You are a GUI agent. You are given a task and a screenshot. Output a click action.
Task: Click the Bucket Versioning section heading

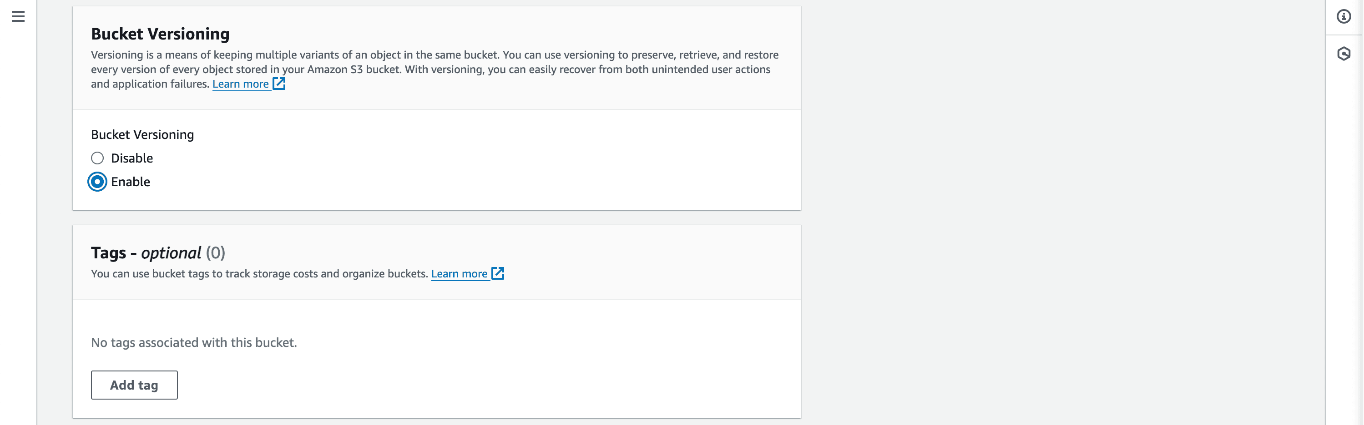[x=160, y=34]
